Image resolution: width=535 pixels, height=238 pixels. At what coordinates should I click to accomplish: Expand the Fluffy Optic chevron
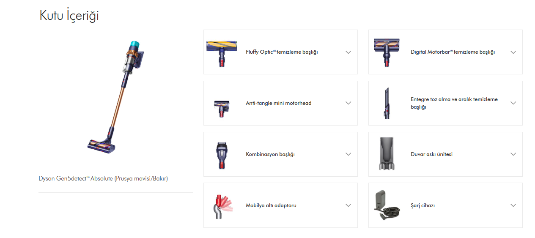pyautogui.click(x=348, y=52)
